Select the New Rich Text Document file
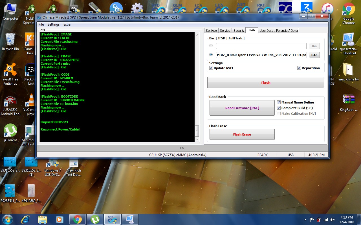The width and height of the screenshot is (361, 225). [74, 168]
